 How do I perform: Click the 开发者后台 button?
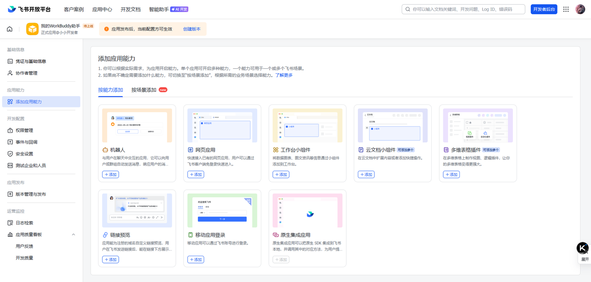(544, 9)
